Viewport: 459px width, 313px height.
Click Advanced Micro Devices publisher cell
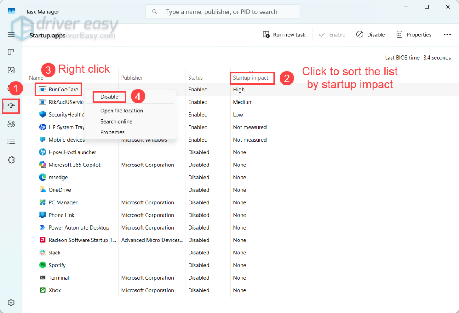tap(152, 240)
